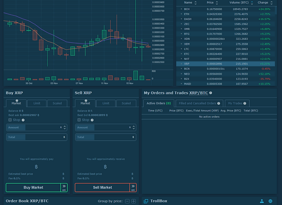The height and width of the screenshot is (205, 282).
Task: Select BCN row in market list
Action: pos(226,69)
